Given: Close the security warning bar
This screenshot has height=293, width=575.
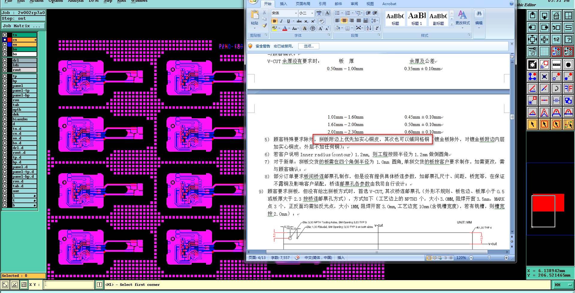Looking at the screenshot, I should [512, 44].
